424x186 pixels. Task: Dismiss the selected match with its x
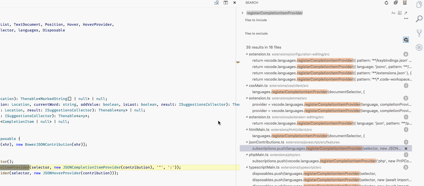point(406,148)
